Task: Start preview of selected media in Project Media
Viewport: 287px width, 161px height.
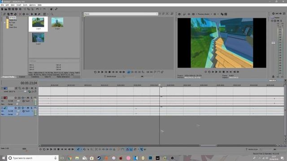Action: click(x=32, y=14)
